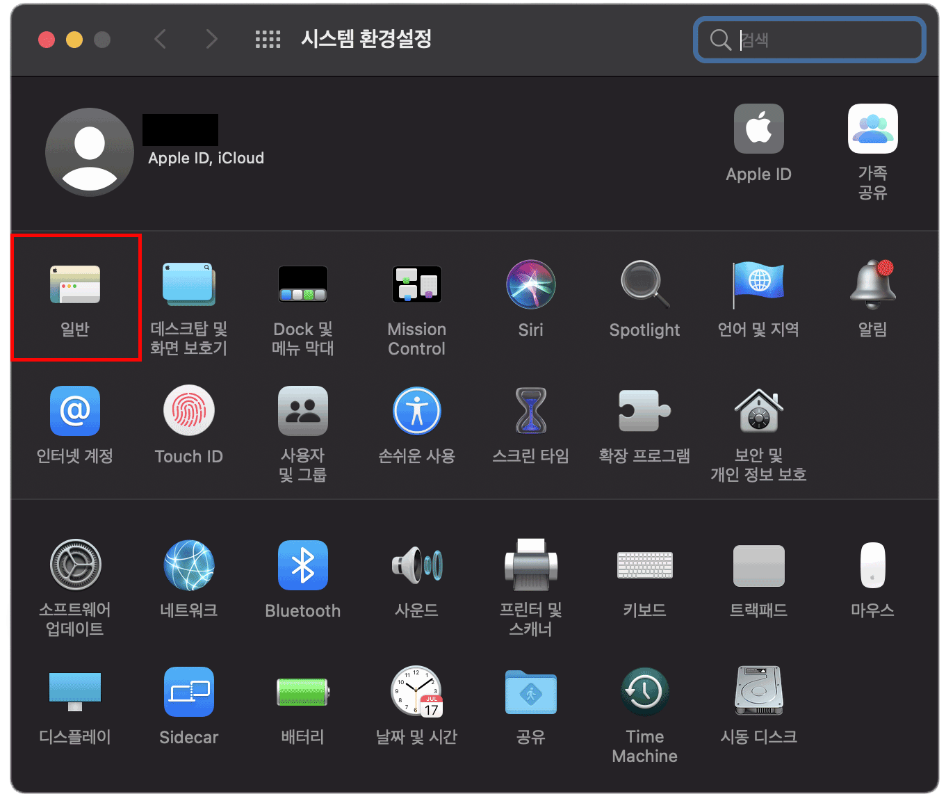Go back with the left chevron
This screenshot has height=794, width=946.
(x=161, y=39)
